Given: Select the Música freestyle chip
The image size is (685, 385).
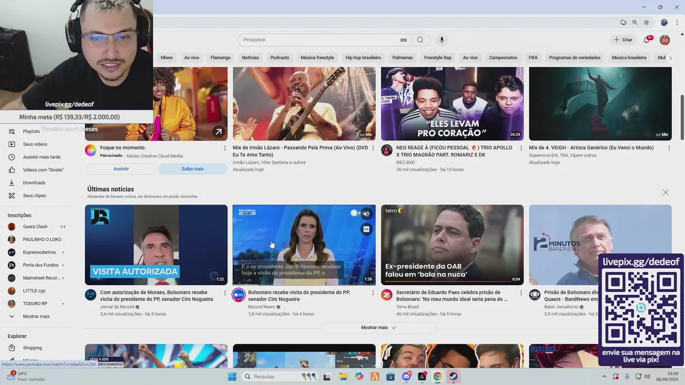Looking at the screenshot, I should pos(317,58).
